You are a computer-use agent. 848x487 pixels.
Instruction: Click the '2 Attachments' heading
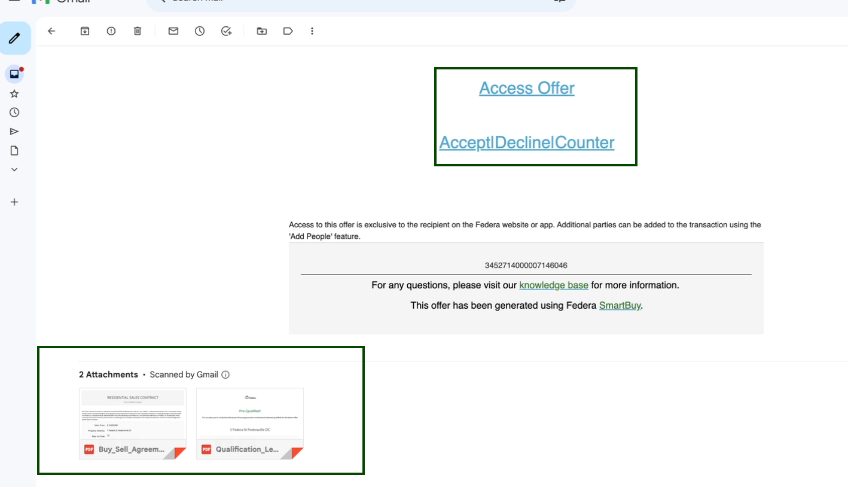(x=108, y=375)
